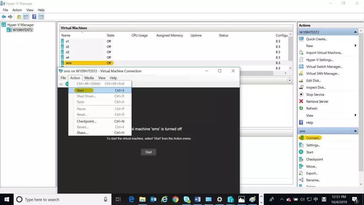364x205 pixels.
Task: Open File menu in VM Connection window
Action: [63, 78]
